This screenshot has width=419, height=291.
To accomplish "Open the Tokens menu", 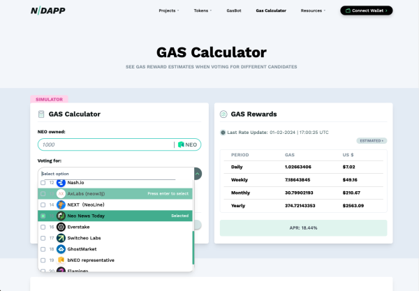I will pyautogui.click(x=203, y=10).
